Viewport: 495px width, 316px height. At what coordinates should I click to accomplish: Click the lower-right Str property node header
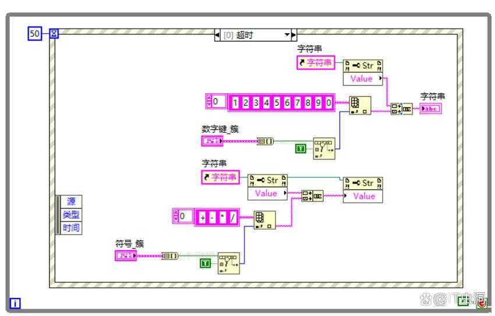pyautogui.click(x=363, y=183)
